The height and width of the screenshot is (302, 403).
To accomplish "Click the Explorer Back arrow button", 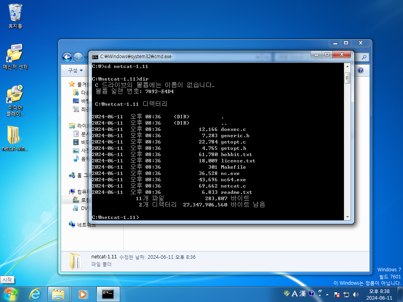I will pos(67,57).
